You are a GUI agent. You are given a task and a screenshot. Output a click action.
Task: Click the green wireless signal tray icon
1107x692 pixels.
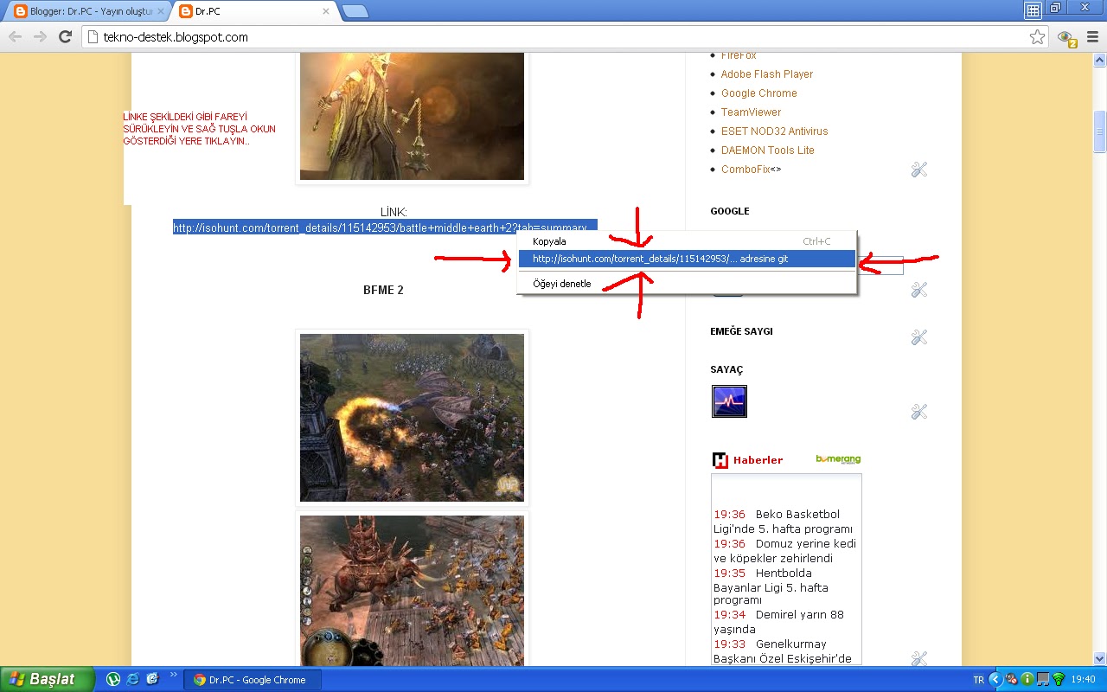point(1058,679)
